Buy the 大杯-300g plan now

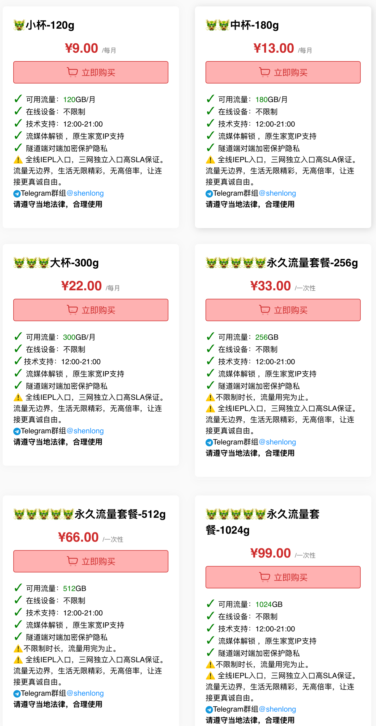[x=91, y=310]
